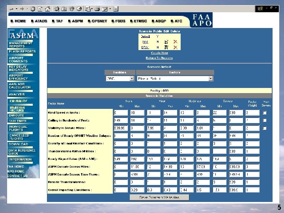The image size is (284, 213).
Task: Toggle Mark Severe checkbox for Wind Speed
Action: pyautogui.click(x=264, y=113)
